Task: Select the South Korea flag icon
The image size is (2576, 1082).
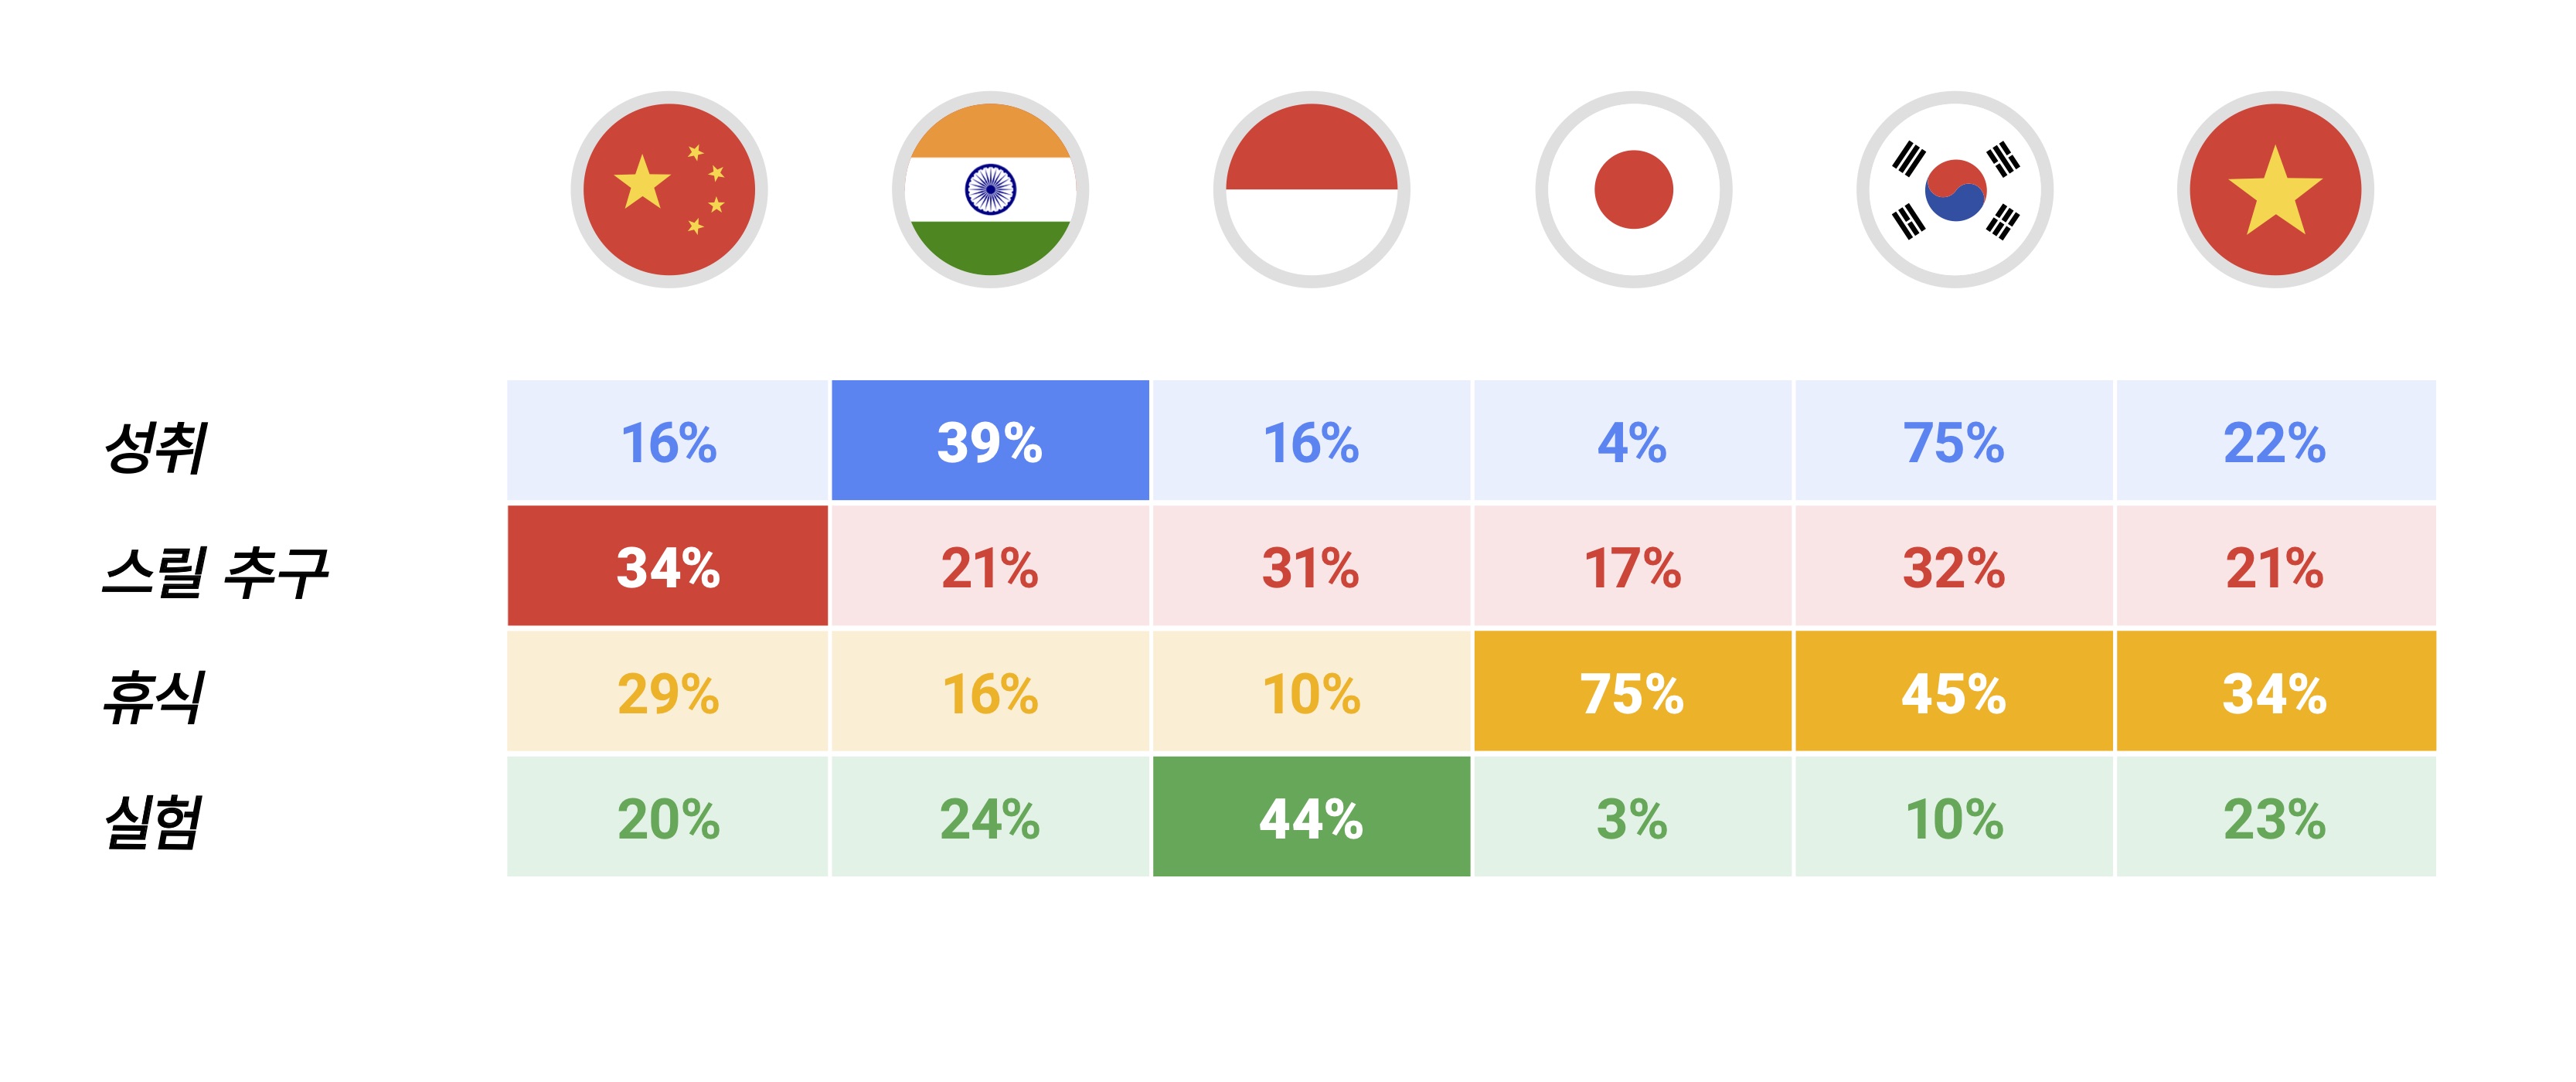Action: point(1955,190)
